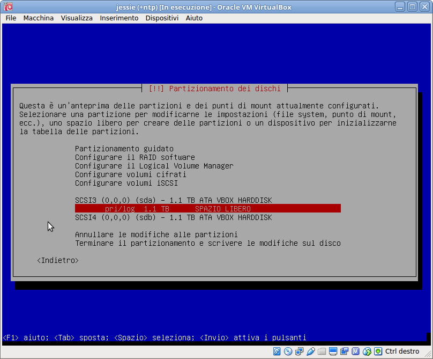Screen dimensions: 433x359
Task: Click the Indietro button
Action: 58,260
